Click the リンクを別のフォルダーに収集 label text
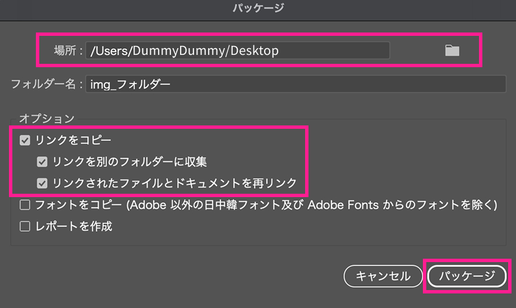The image size is (516, 308). (130, 162)
